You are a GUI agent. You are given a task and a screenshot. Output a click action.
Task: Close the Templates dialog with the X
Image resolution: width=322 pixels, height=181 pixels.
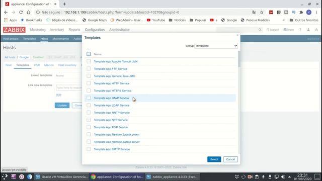coord(237,35)
